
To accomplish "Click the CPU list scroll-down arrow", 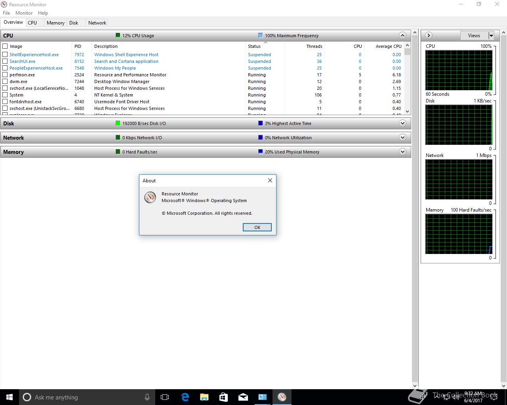I will click(408, 112).
